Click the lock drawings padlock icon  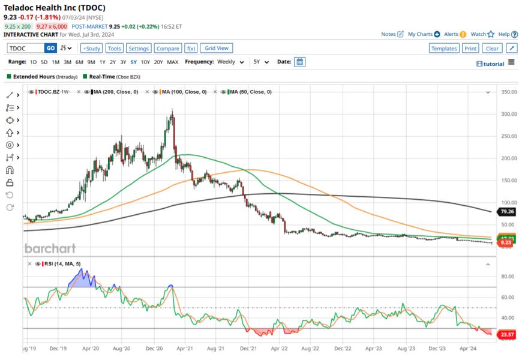point(10,182)
